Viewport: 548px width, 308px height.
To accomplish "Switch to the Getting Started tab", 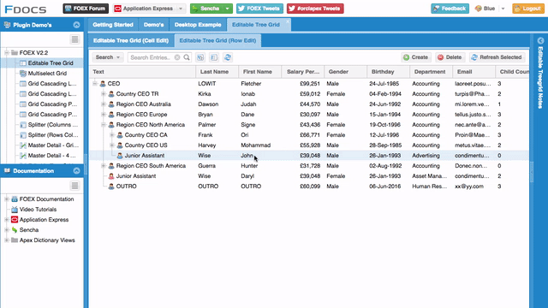I will [x=113, y=25].
